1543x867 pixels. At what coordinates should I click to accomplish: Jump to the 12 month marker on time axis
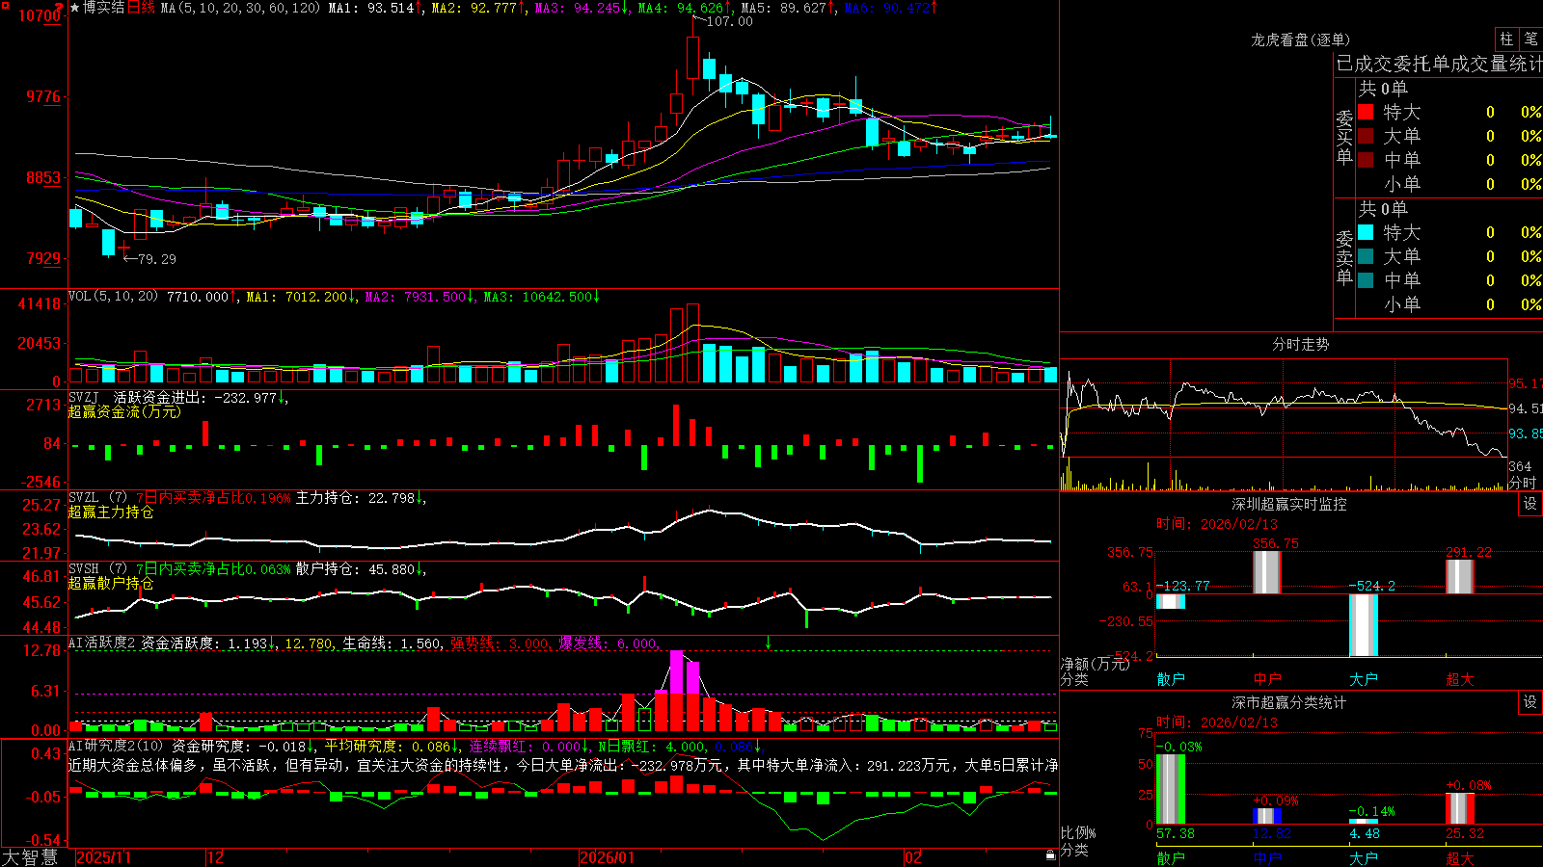(215, 857)
